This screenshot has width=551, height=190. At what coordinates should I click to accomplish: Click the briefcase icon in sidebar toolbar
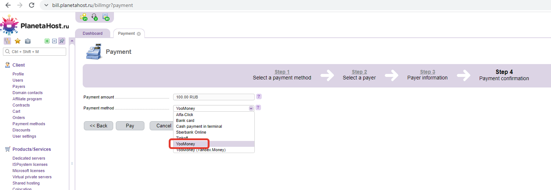28,41
